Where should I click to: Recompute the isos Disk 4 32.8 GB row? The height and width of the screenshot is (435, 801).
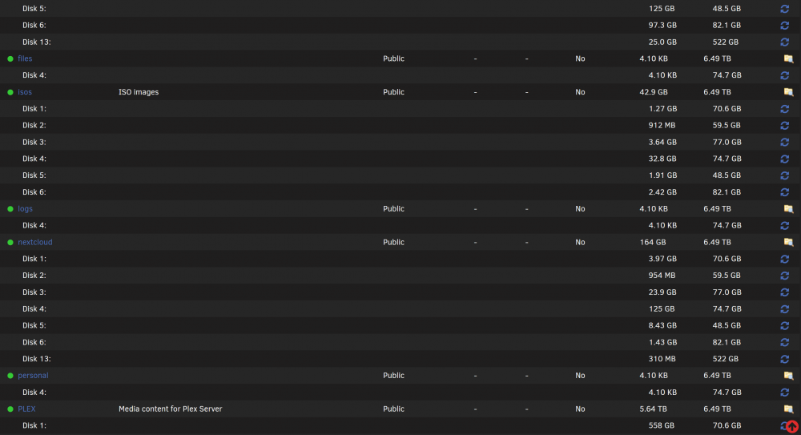(785, 159)
